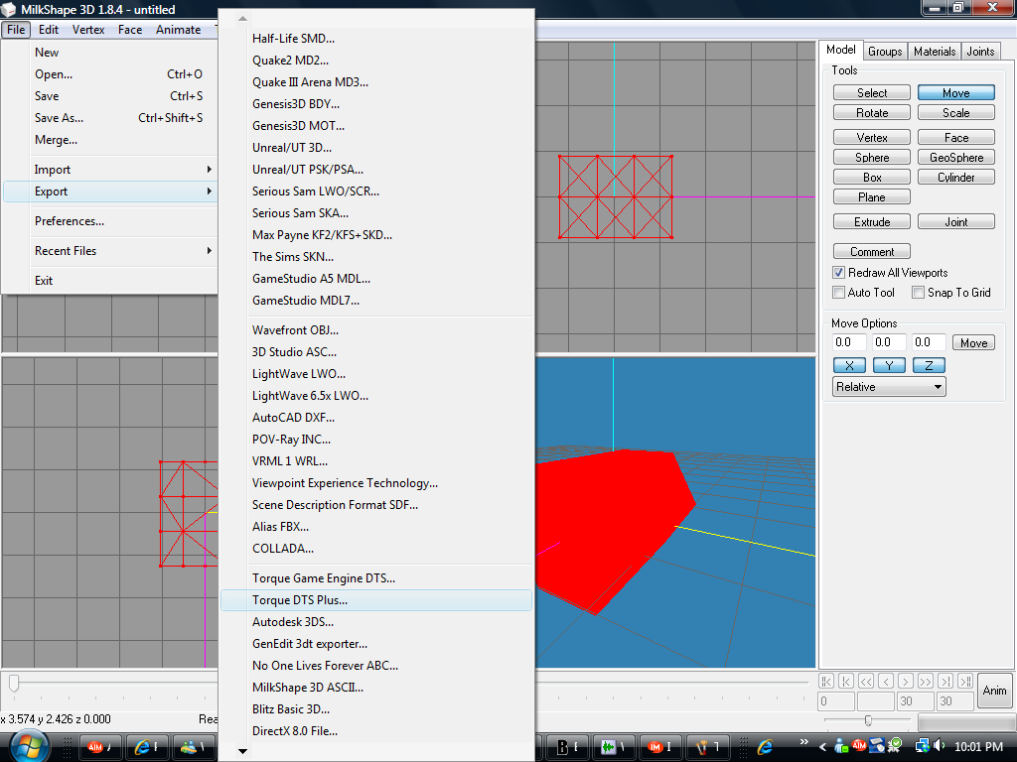Viewport: 1017px width, 762px height.
Task: Open the Vertex menu
Action: 88,30
